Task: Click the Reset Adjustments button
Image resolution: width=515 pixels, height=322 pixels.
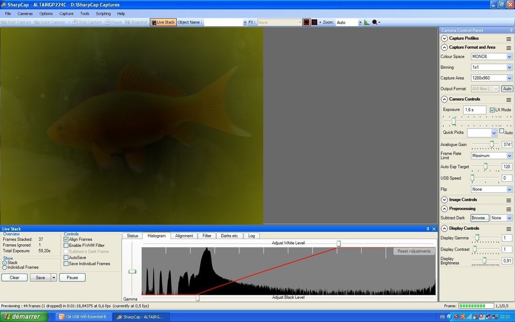Action: 414,251
